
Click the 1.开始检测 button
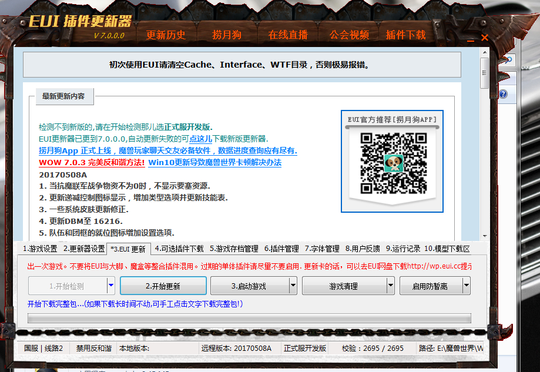(68, 286)
